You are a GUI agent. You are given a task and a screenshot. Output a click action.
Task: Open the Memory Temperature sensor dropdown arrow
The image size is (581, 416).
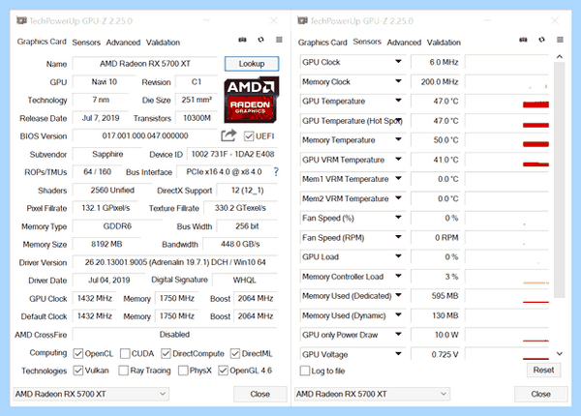pyautogui.click(x=398, y=139)
